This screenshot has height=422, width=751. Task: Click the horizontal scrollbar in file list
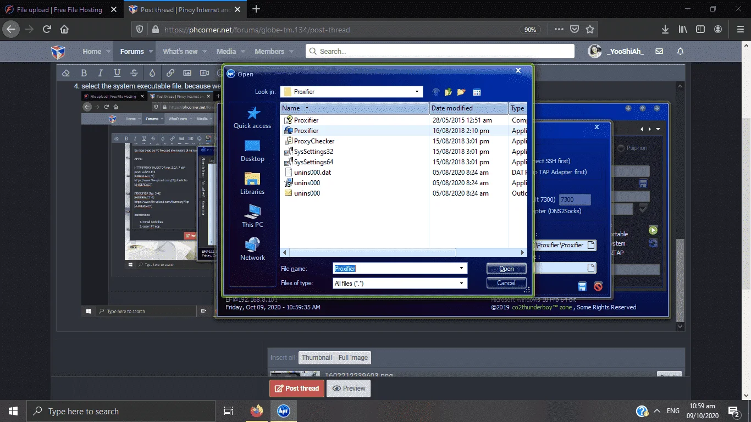pos(373,252)
